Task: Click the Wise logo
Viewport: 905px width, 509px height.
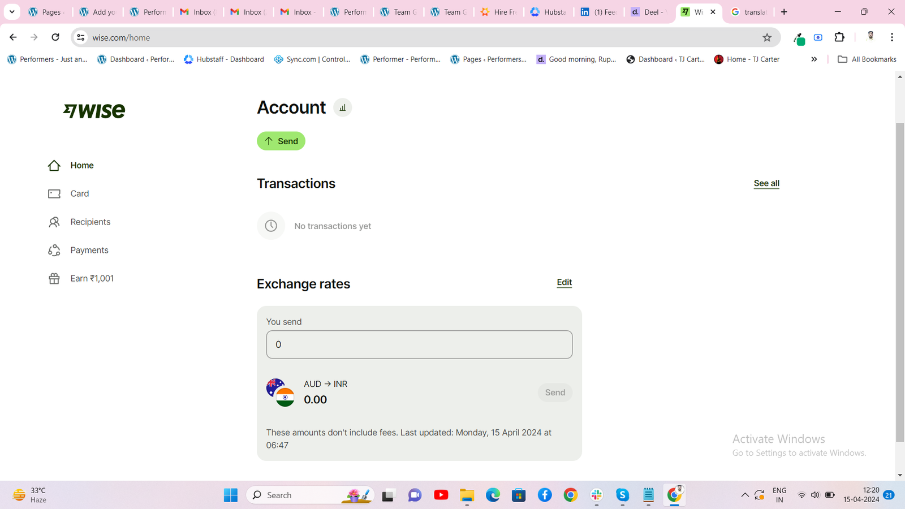Action: point(94,111)
